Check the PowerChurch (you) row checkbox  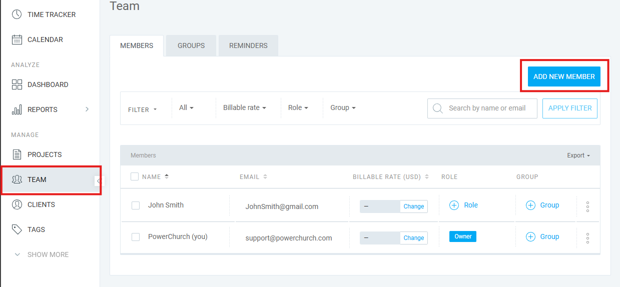[136, 237]
